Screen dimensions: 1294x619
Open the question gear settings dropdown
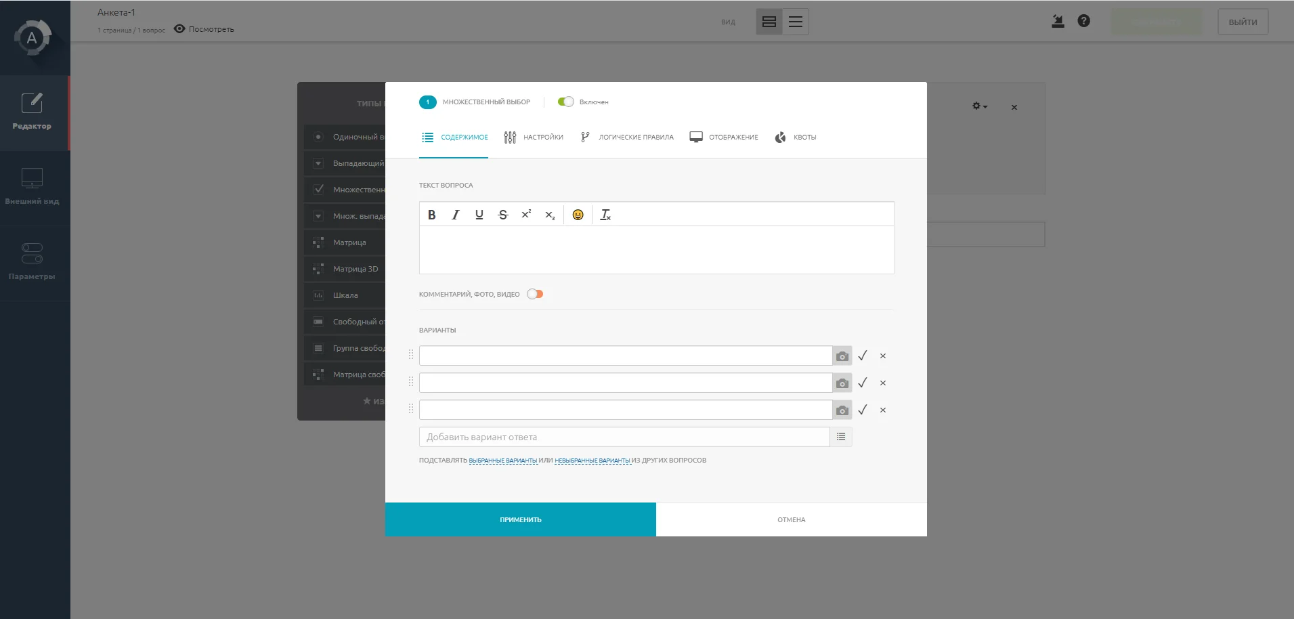pos(980,106)
